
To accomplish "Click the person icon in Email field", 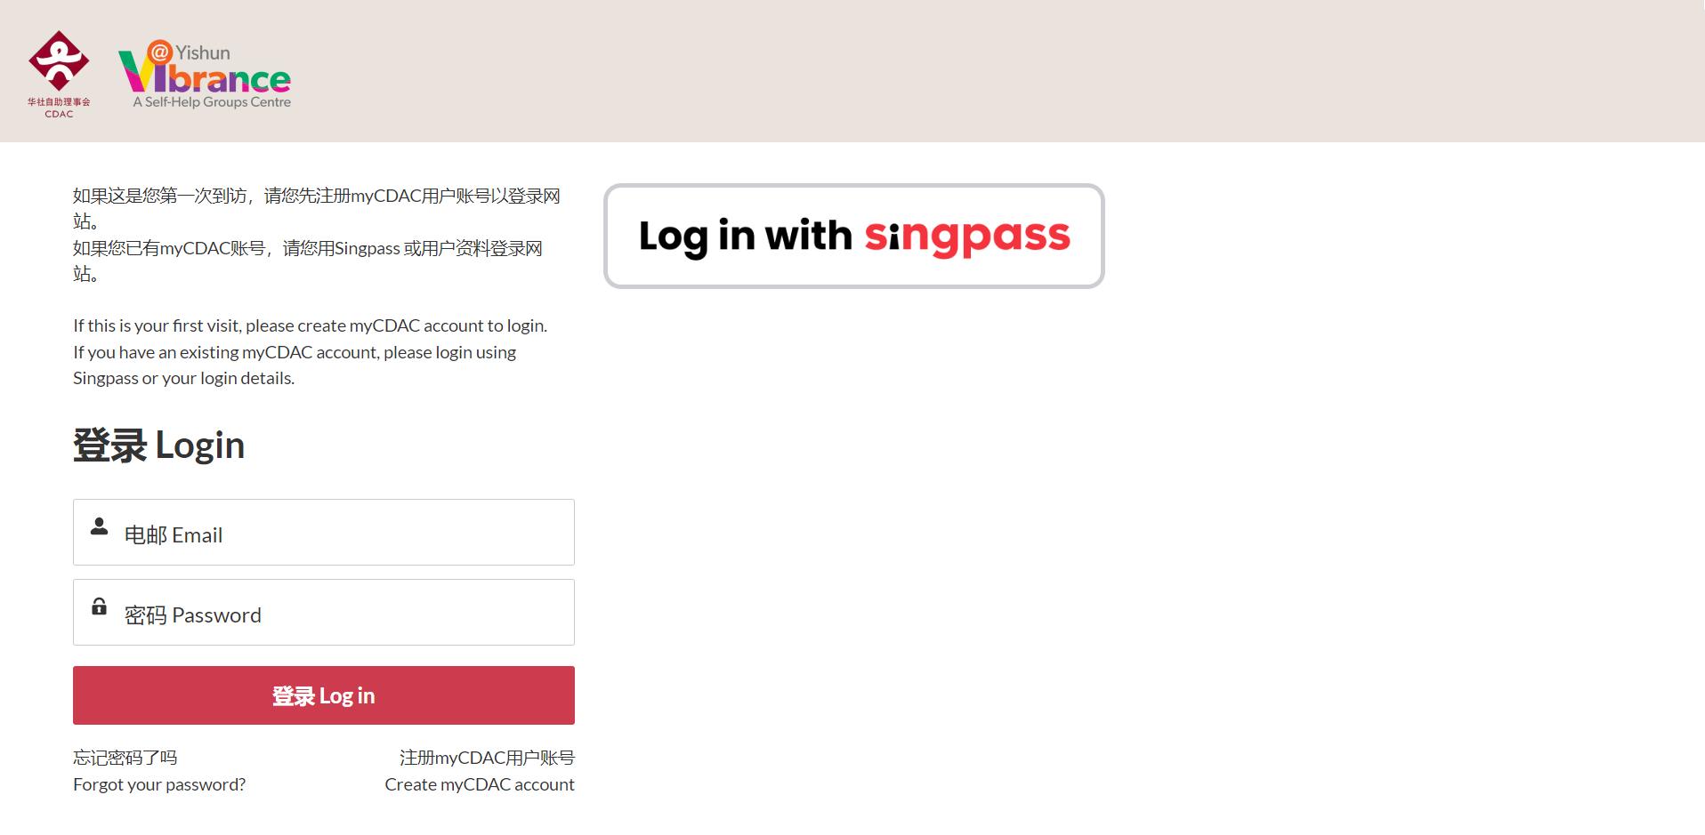I will point(100,526).
